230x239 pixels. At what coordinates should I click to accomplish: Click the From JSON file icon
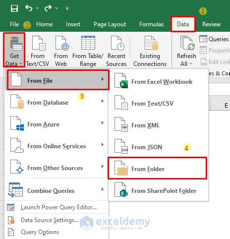coord(121,146)
